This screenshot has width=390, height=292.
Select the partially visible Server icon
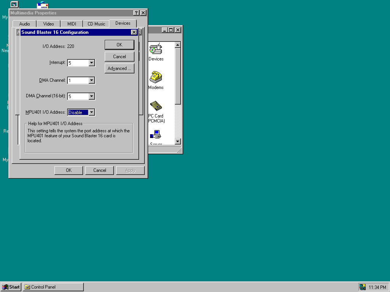pos(155,135)
